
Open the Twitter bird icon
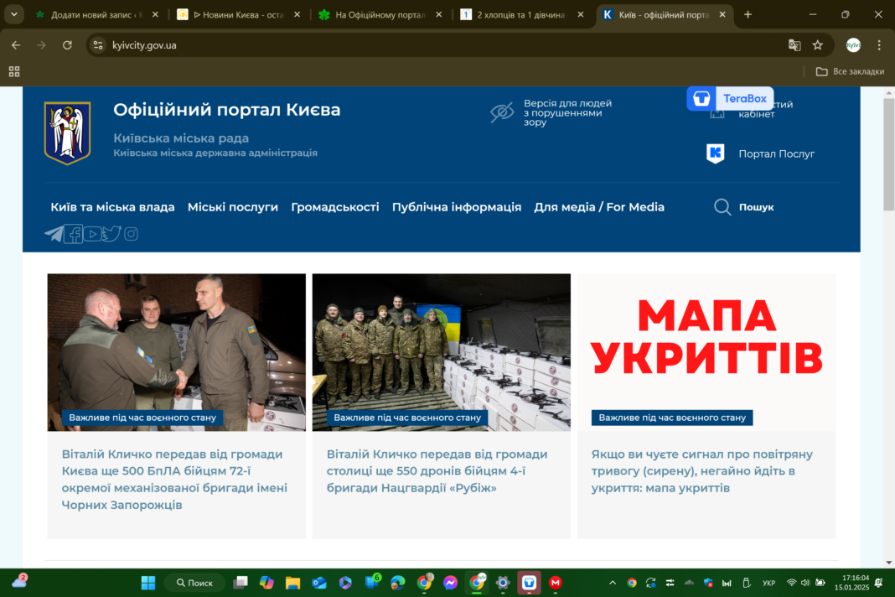click(111, 234)
